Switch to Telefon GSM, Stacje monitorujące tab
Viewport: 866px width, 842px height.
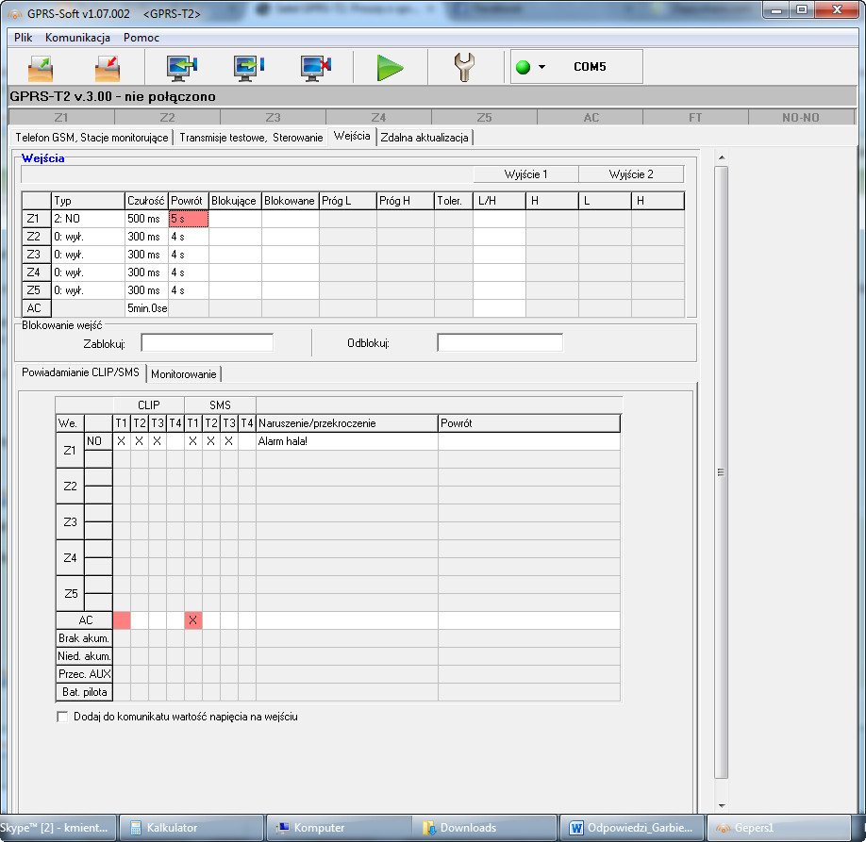[x=92, y=138]
